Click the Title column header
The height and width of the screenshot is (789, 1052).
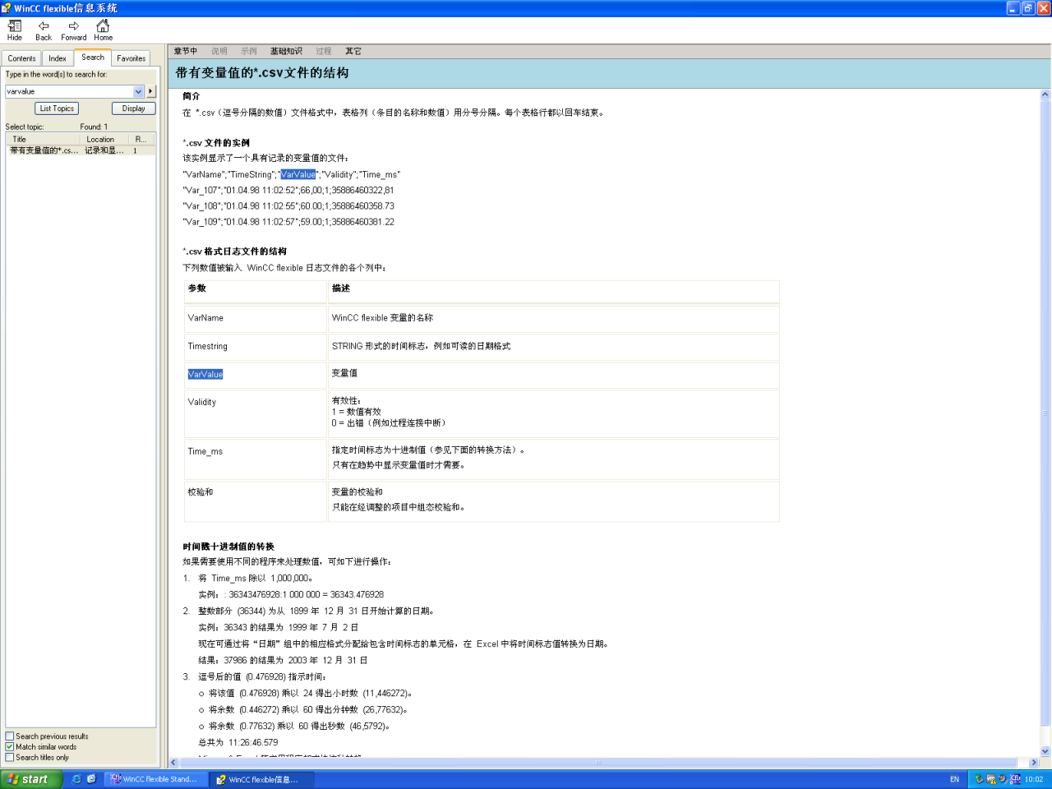pos(44,139)
